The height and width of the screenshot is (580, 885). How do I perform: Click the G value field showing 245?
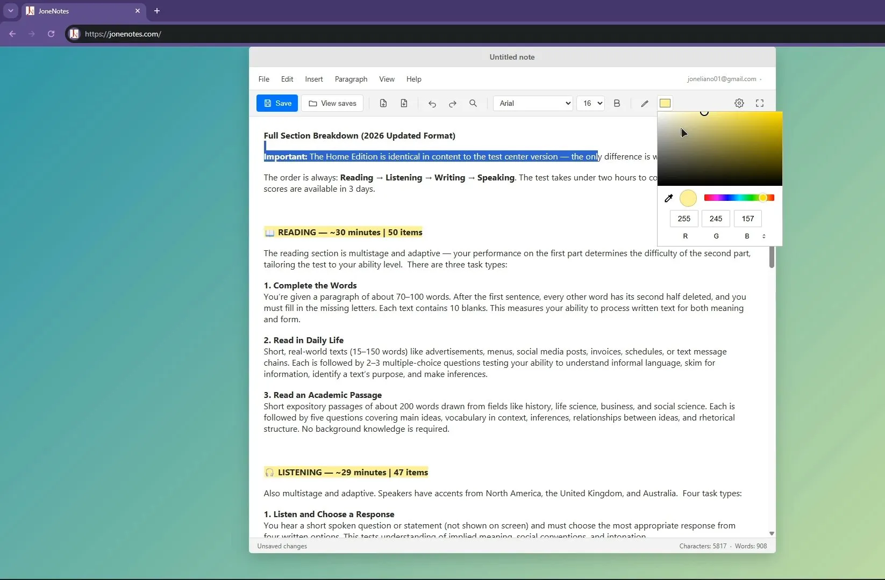716,219
